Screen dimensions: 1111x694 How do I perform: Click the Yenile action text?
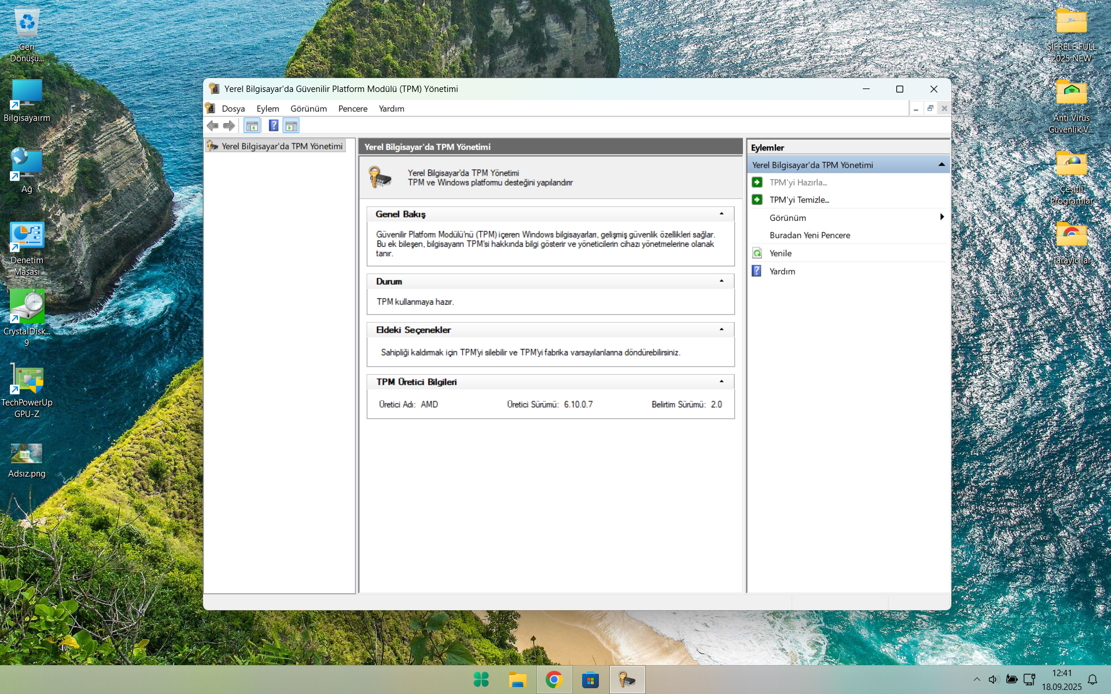781,253
